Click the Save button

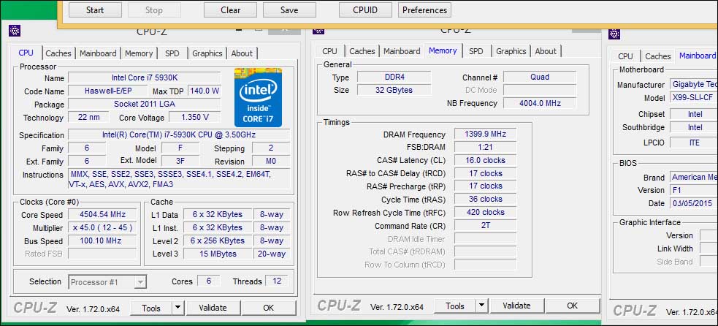[x=289, y=10]
